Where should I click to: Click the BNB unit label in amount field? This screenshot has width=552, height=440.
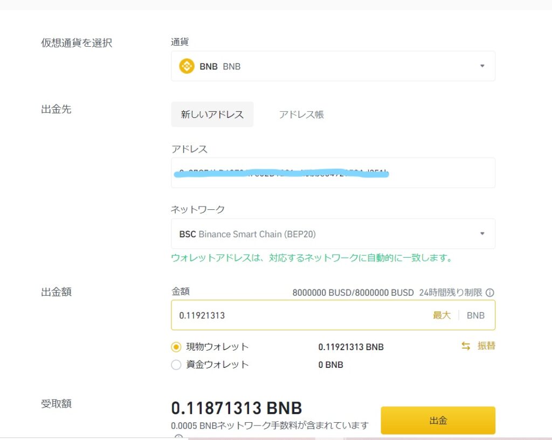(x=475, y=315)
